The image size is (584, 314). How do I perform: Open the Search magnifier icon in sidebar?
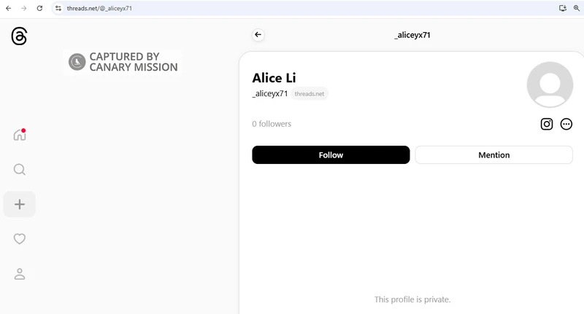(20, 170)
